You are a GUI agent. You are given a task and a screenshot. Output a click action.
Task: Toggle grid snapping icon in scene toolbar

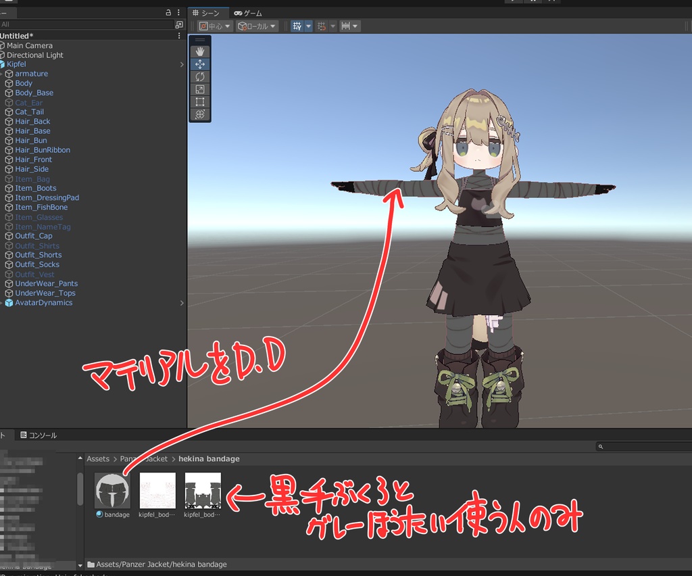(297, 26)
